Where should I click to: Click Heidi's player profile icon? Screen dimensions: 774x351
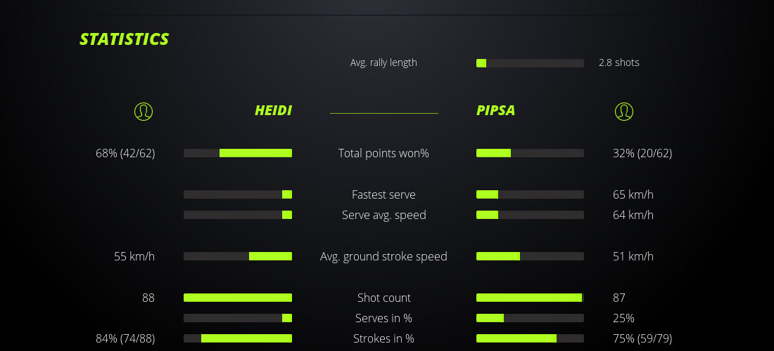click(143, 111)
